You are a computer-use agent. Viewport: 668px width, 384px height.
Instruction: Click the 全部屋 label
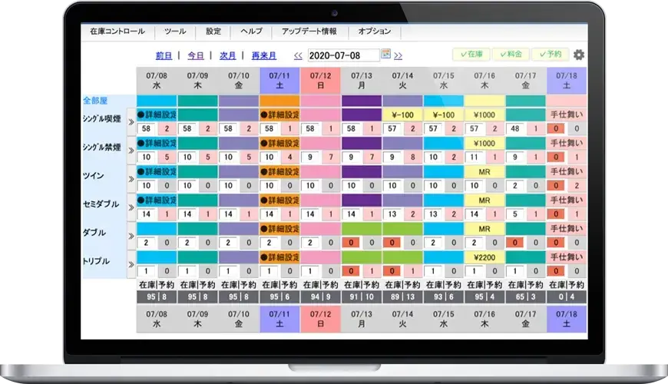pos(95,101)
